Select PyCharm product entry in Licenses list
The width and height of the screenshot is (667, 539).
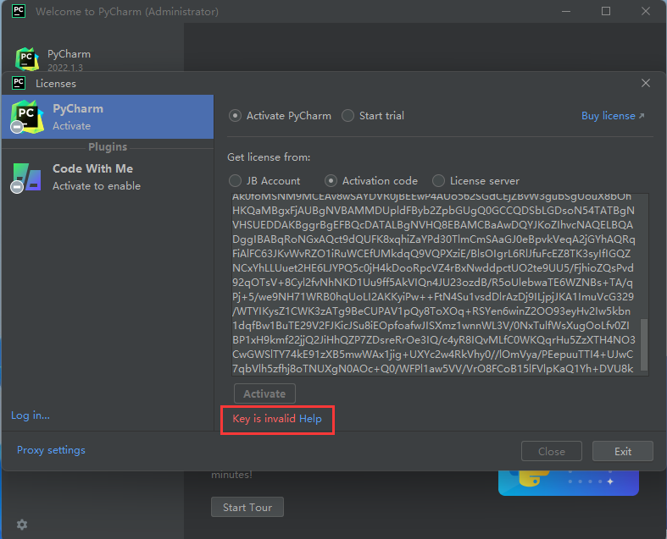pos(108,117)
